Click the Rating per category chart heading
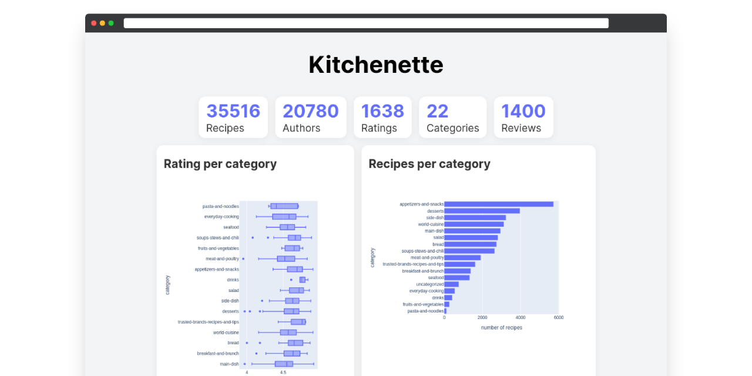752x376 pixels. point(220,164)
